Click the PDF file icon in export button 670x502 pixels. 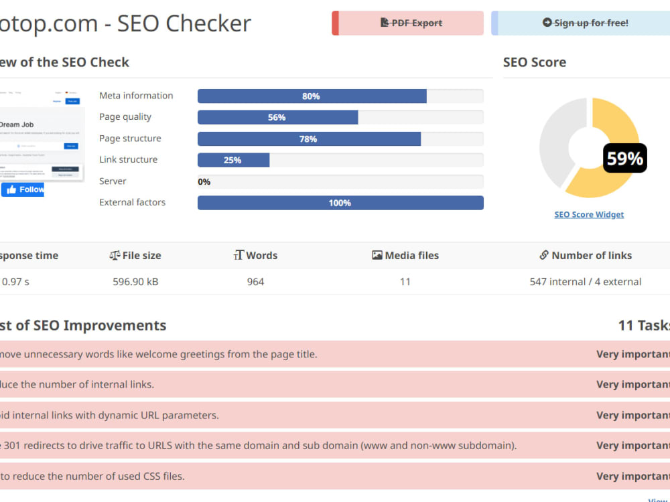pyautogui.click(x=384, y=23)
